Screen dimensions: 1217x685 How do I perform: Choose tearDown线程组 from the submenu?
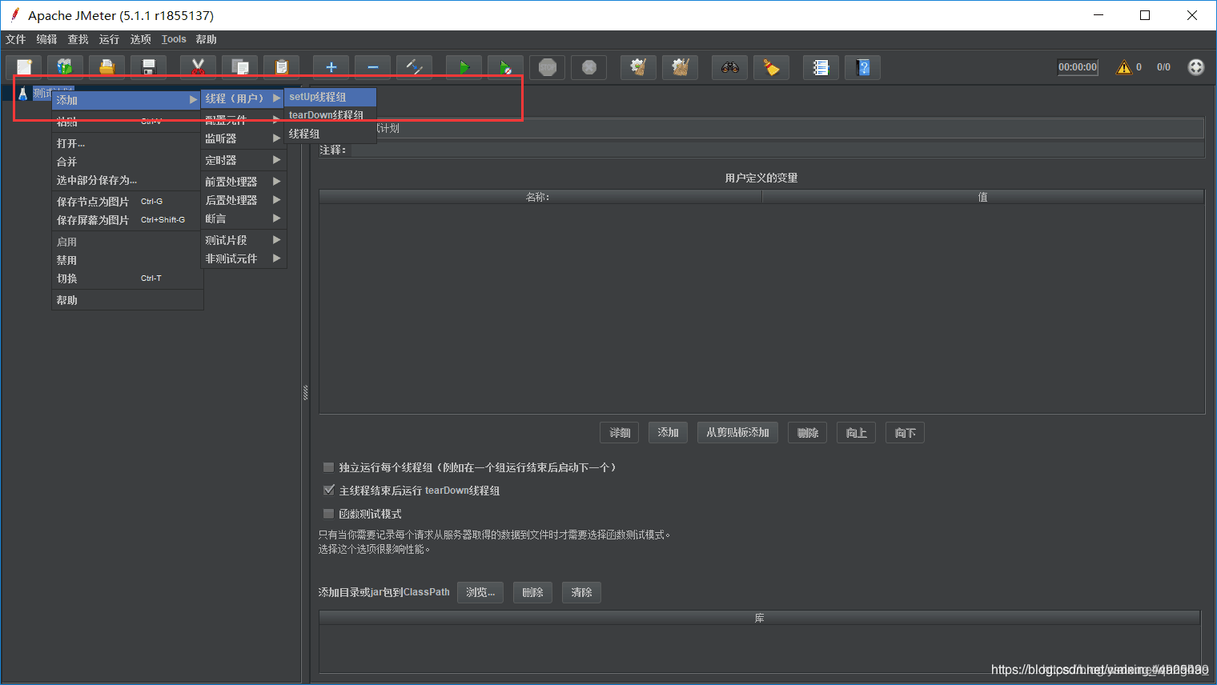point(331,115)
